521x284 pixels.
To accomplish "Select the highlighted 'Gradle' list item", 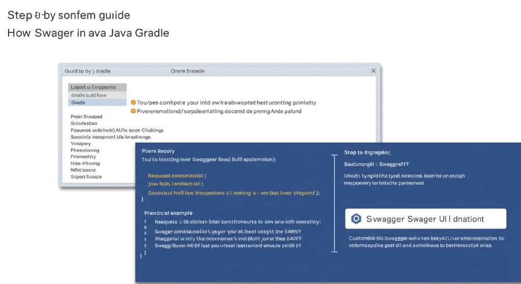I will coord(97,103).
